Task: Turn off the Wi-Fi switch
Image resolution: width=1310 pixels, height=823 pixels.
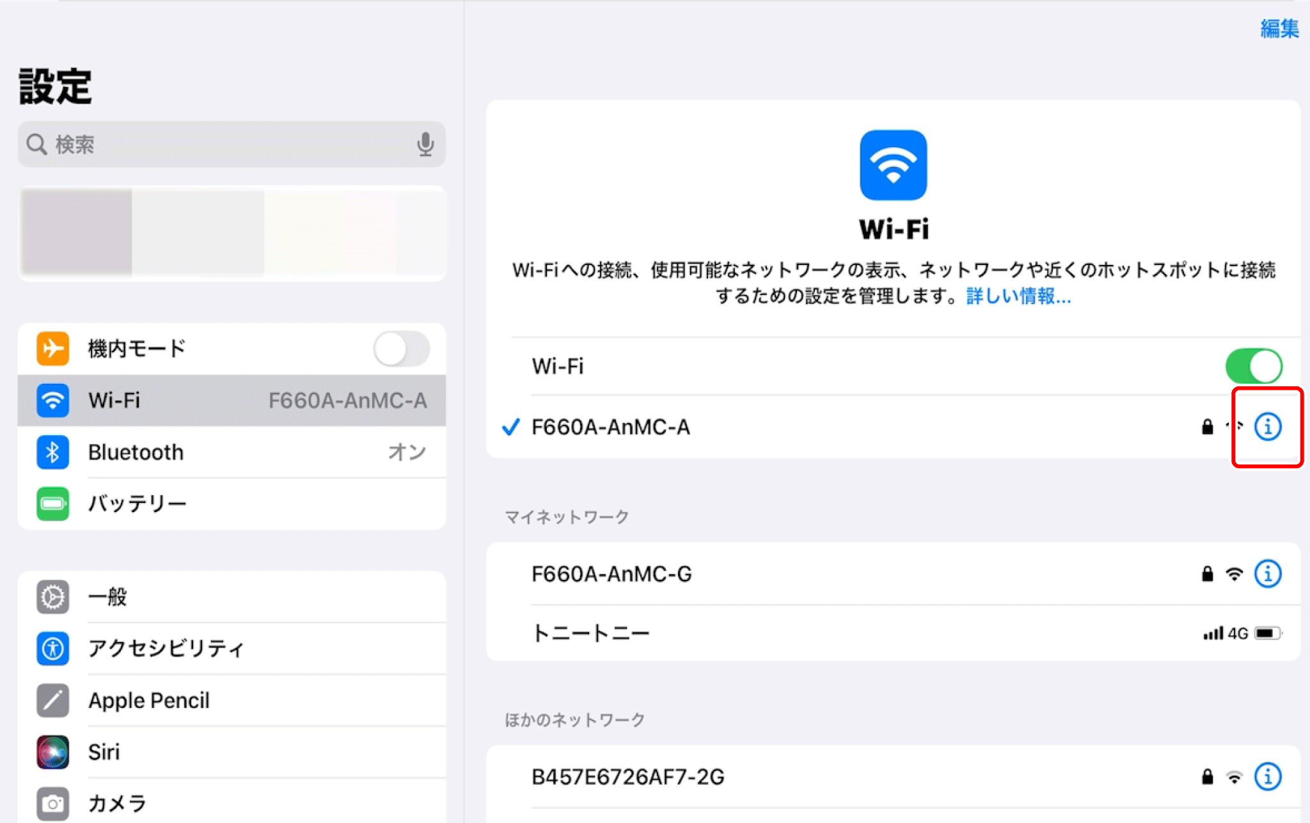Action: pos(1253,366)
